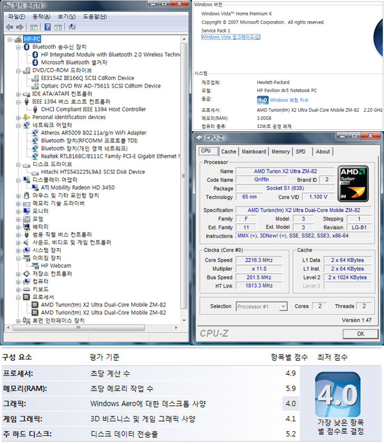Image resolution: width=384 pixels, height=444 pixels.
Task: Switch to the Memory tab in CPU-Z
Action: [280, 152]
